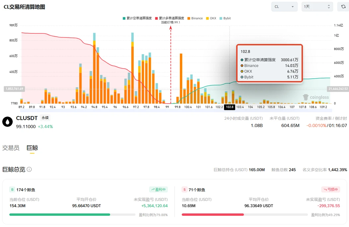Click the 95.66470 USDT average entry price

click(x=86, y=206)
